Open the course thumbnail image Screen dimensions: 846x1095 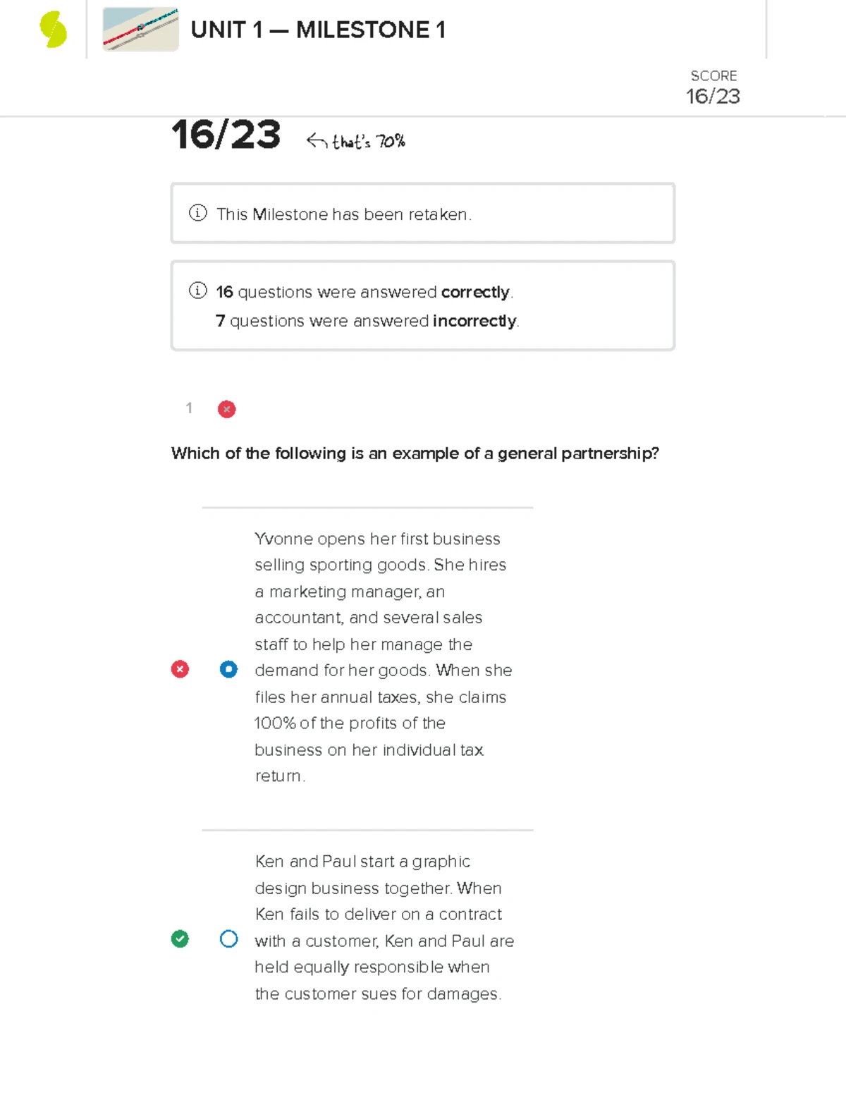click(140, 30)
